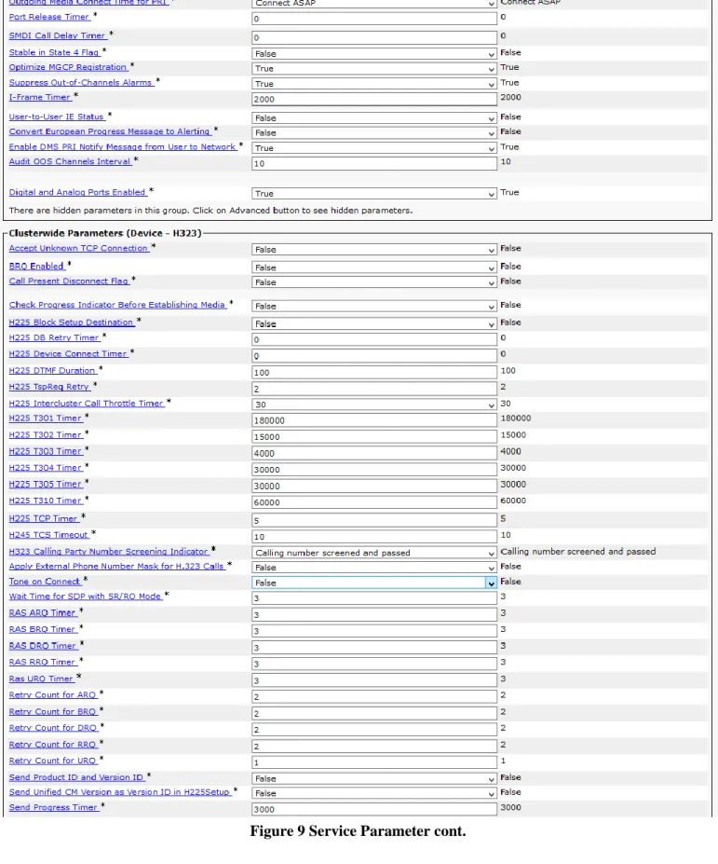The image size is (718, 864).
Task: Open Check Progress Indicator Before Establishing Media dropdown
Action: click(374, 306)
